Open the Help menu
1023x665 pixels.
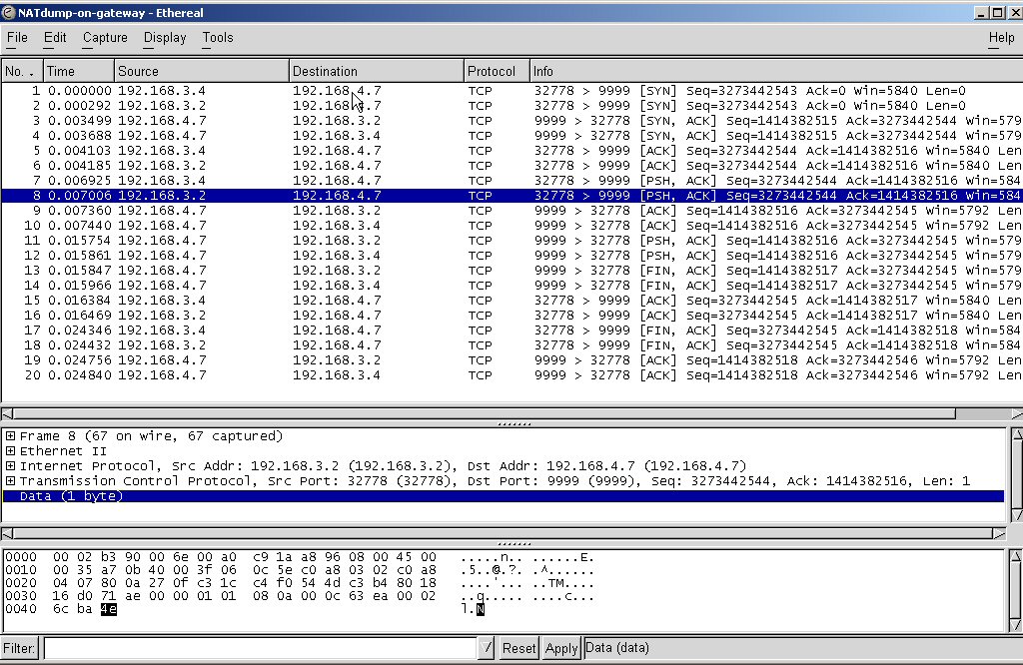pos(1001,38)
